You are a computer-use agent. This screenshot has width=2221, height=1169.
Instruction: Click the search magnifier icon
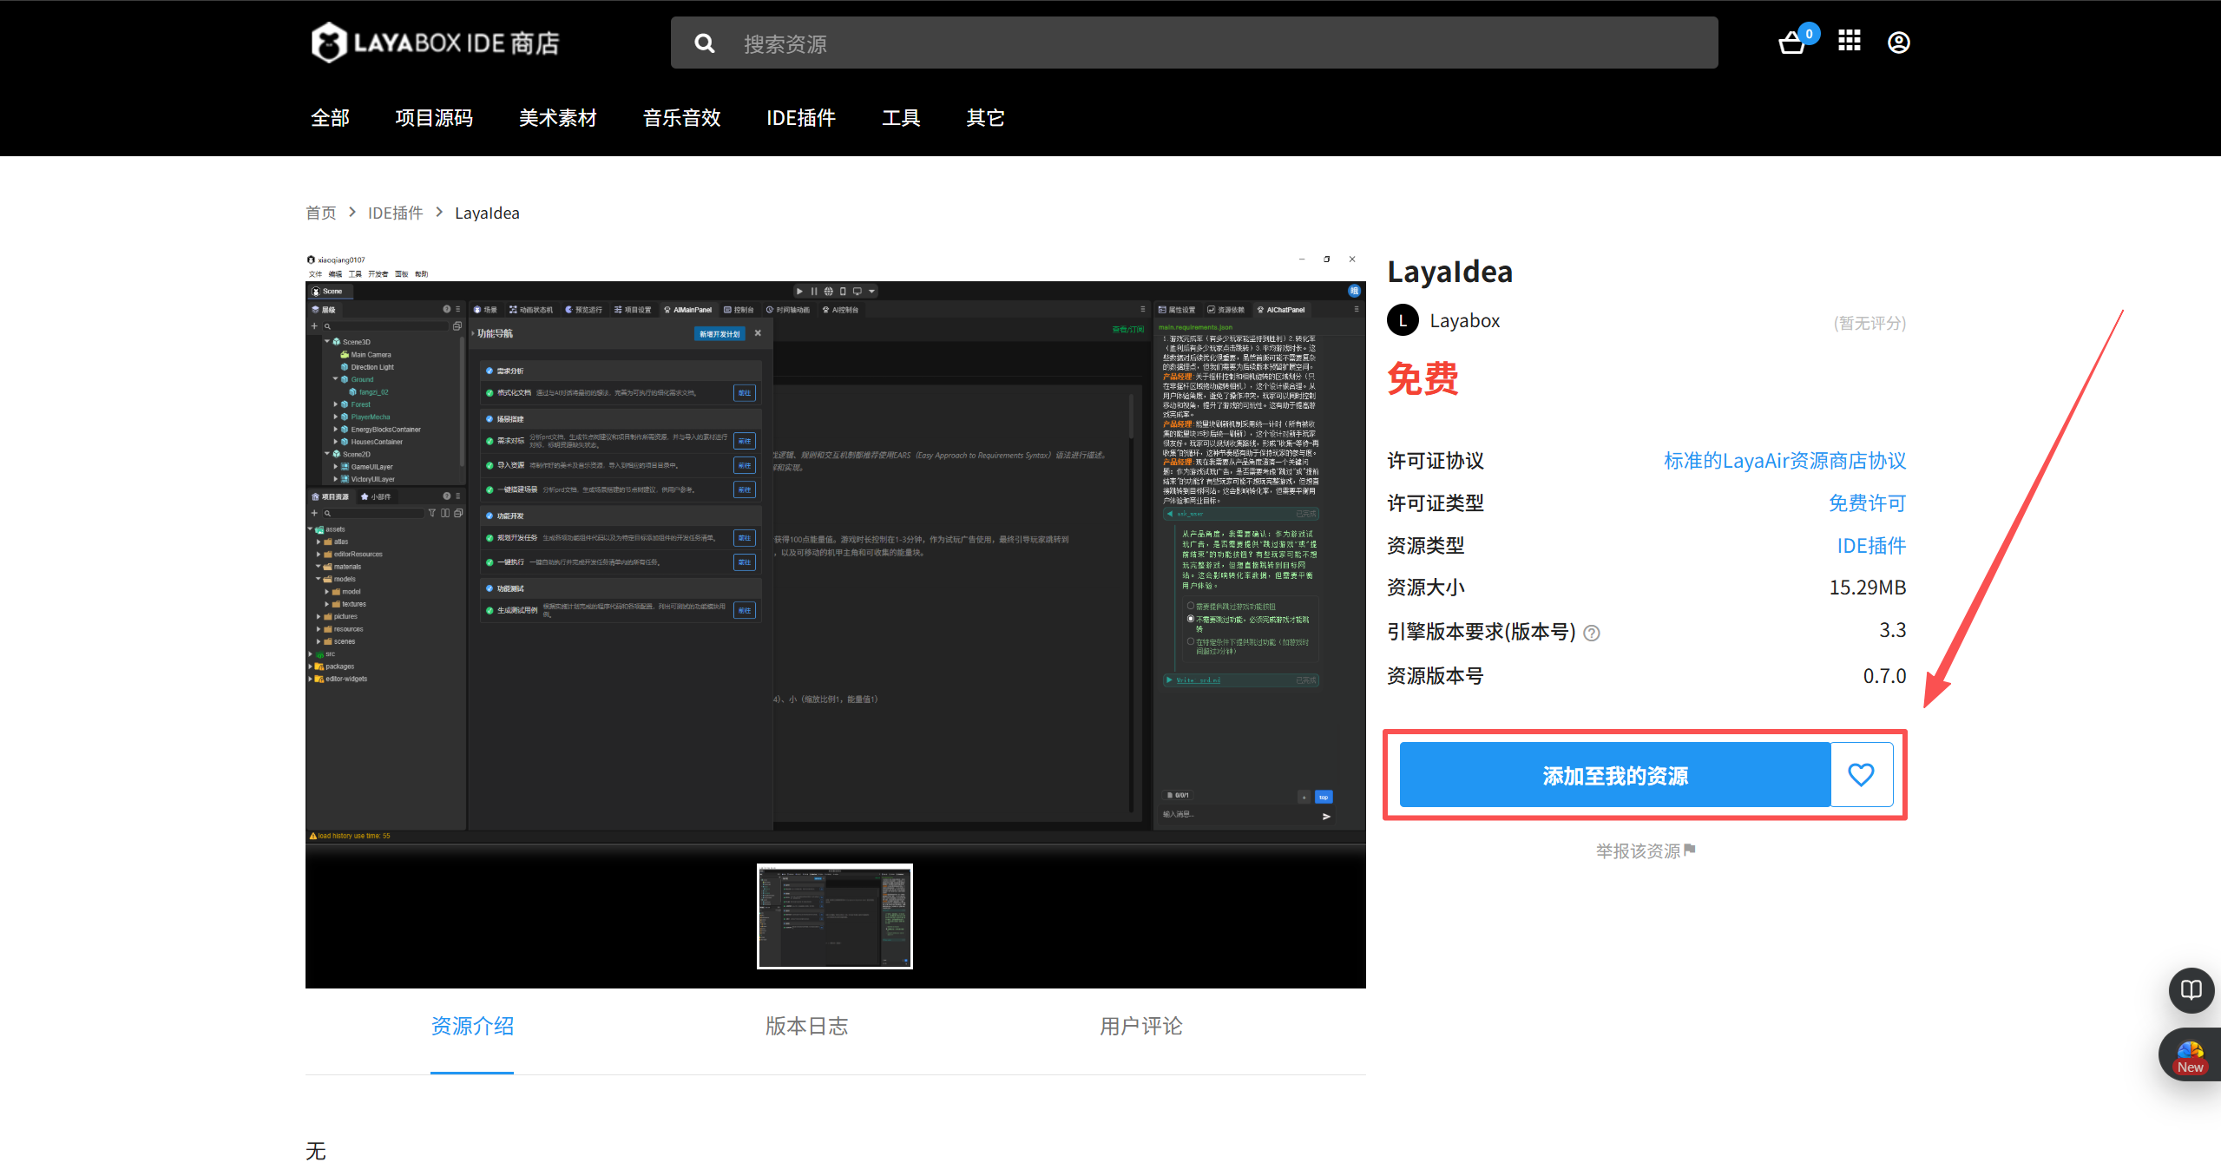[x=705, y=43]
